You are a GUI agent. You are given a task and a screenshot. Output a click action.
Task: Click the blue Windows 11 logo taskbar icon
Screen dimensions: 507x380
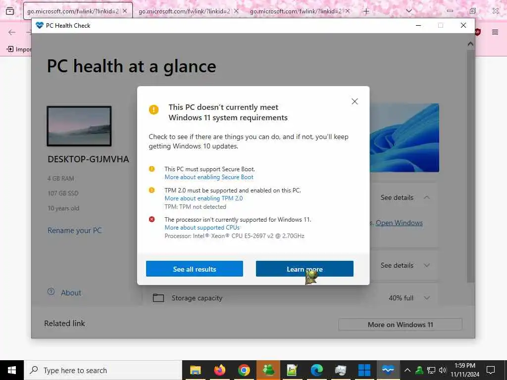pyautogui.click(x=364, y=370)
